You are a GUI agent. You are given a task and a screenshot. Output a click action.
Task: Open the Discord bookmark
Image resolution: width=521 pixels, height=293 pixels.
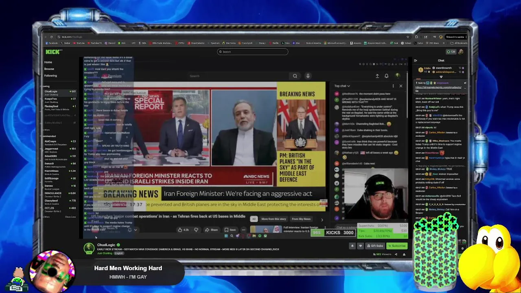(x=110, y=43)
